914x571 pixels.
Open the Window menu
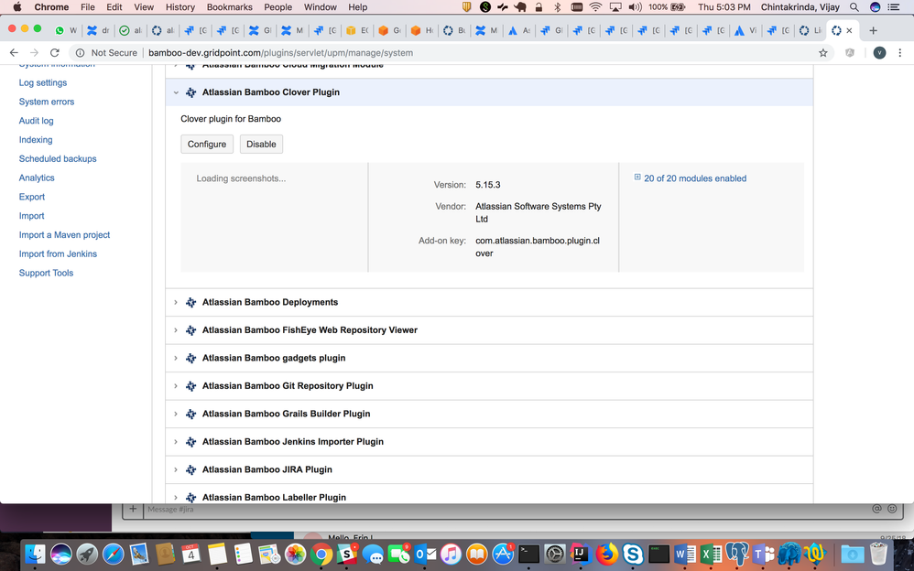[320, 7]
